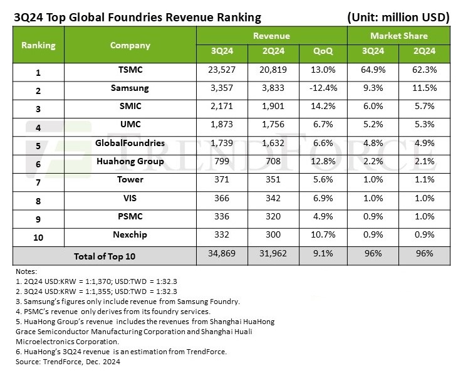This screenshot has height=378, width=463.
Task: Click TSMC's 2Q24 revenue '20,819'
Action: [x=273, y=70]
